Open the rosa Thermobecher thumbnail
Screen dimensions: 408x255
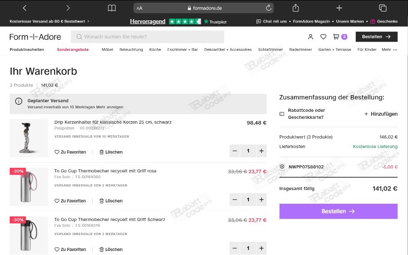click(x=29, y=186)
